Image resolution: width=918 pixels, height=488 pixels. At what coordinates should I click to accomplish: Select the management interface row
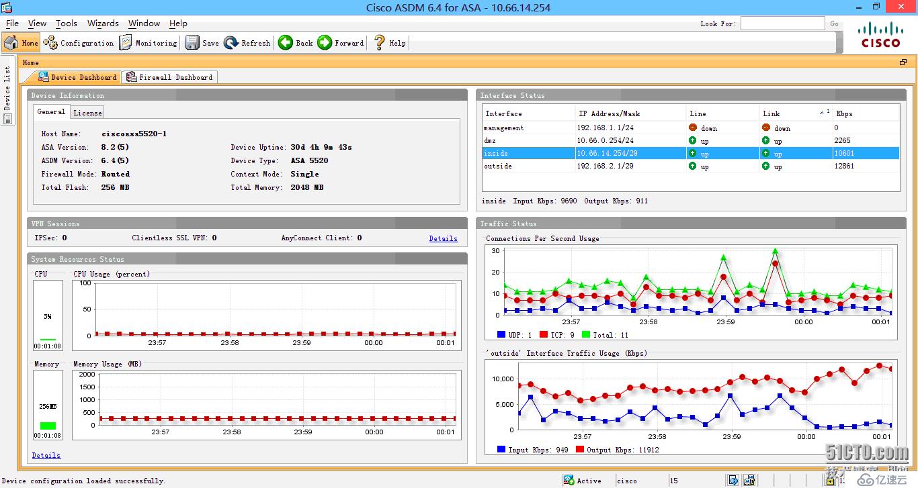[691, 128]
